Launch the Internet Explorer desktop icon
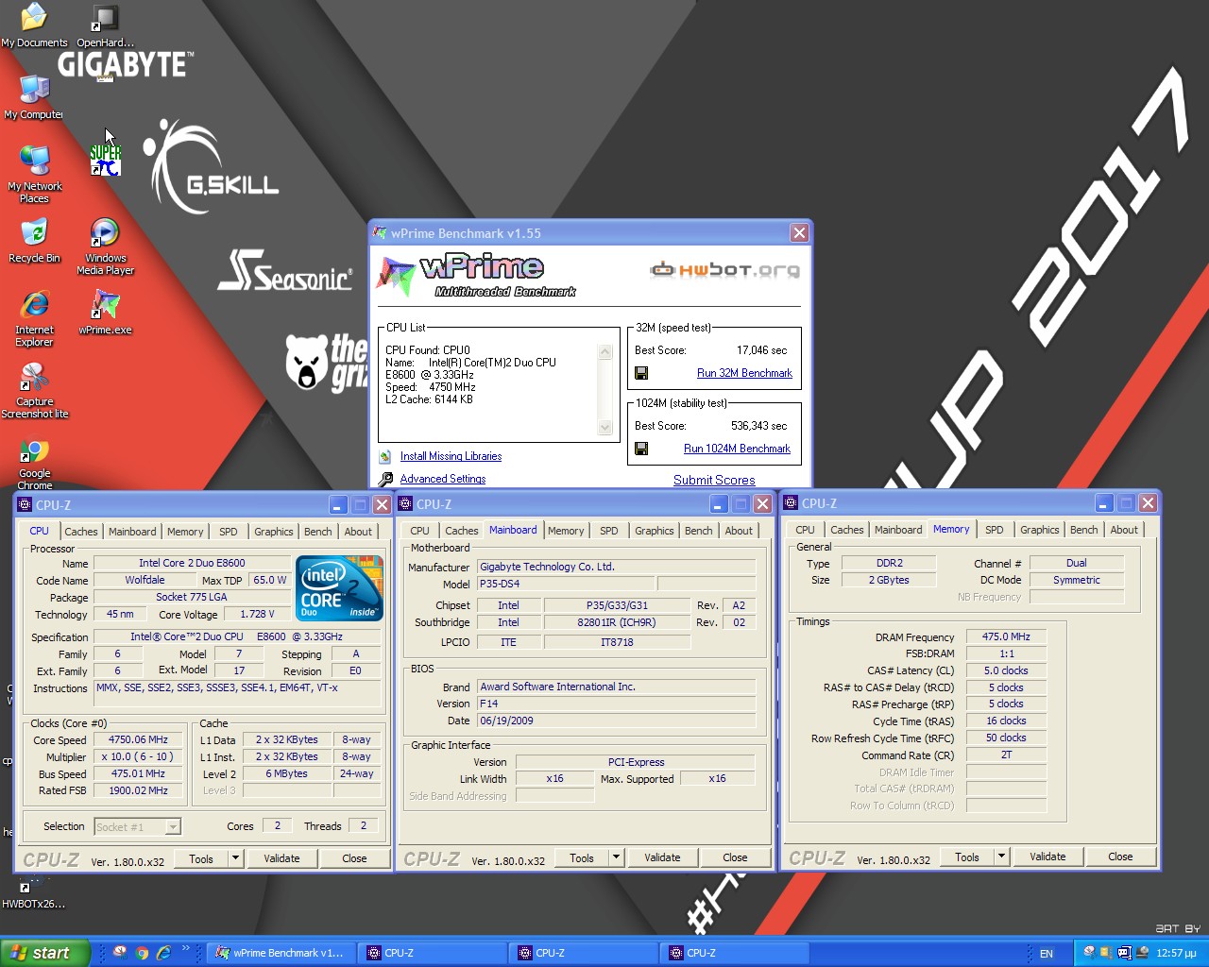This screenshot has width=1209, height=967. [x=34, y=318]
